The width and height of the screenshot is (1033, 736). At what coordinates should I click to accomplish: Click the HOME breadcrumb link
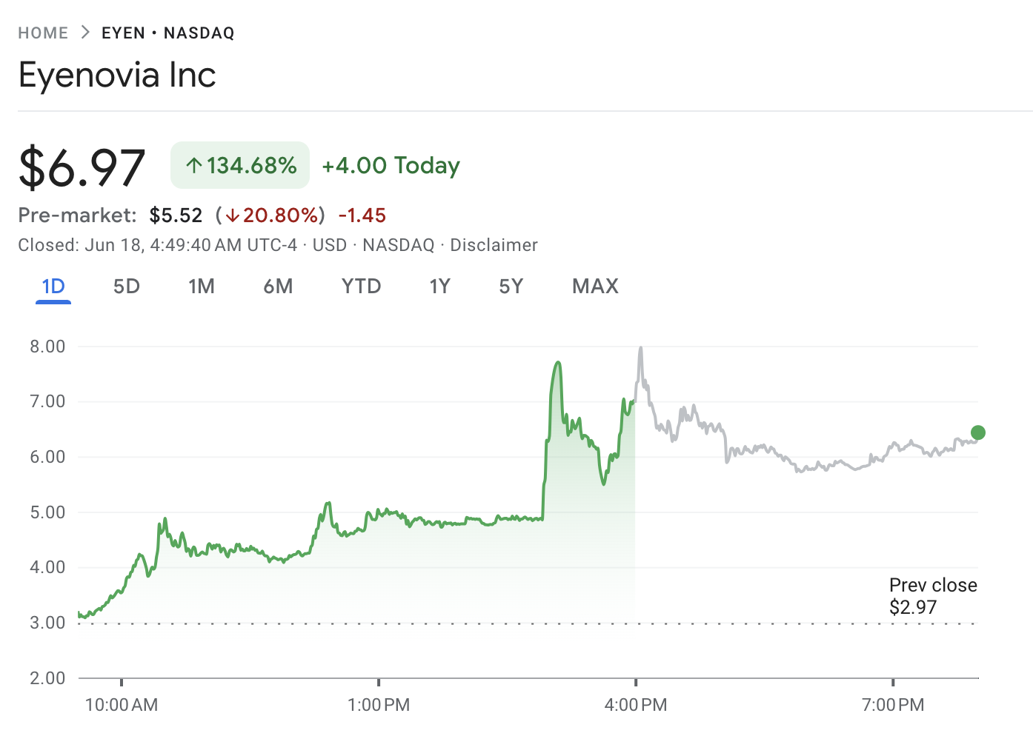point(43,33)
